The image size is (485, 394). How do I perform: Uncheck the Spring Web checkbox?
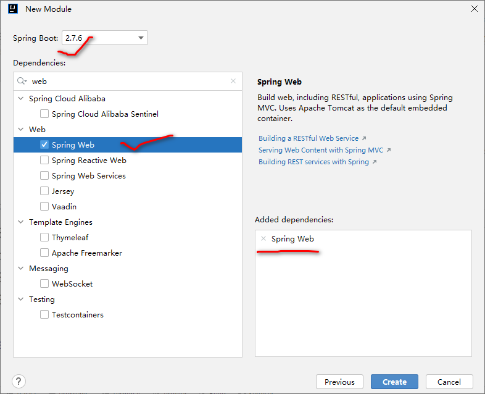(x=44, y=145)
